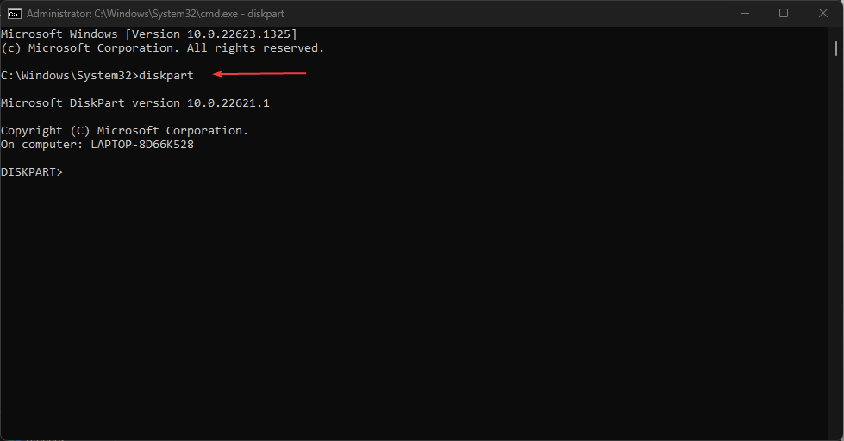
Task: Click the 'All rights reserved' line
Action: pyautogui.click(x=162, y=48)
